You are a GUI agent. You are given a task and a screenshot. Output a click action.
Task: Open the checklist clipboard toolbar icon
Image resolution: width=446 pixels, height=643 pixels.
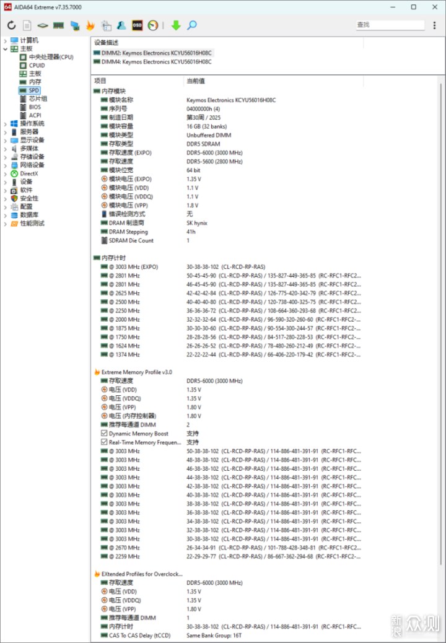click(106, 25)
